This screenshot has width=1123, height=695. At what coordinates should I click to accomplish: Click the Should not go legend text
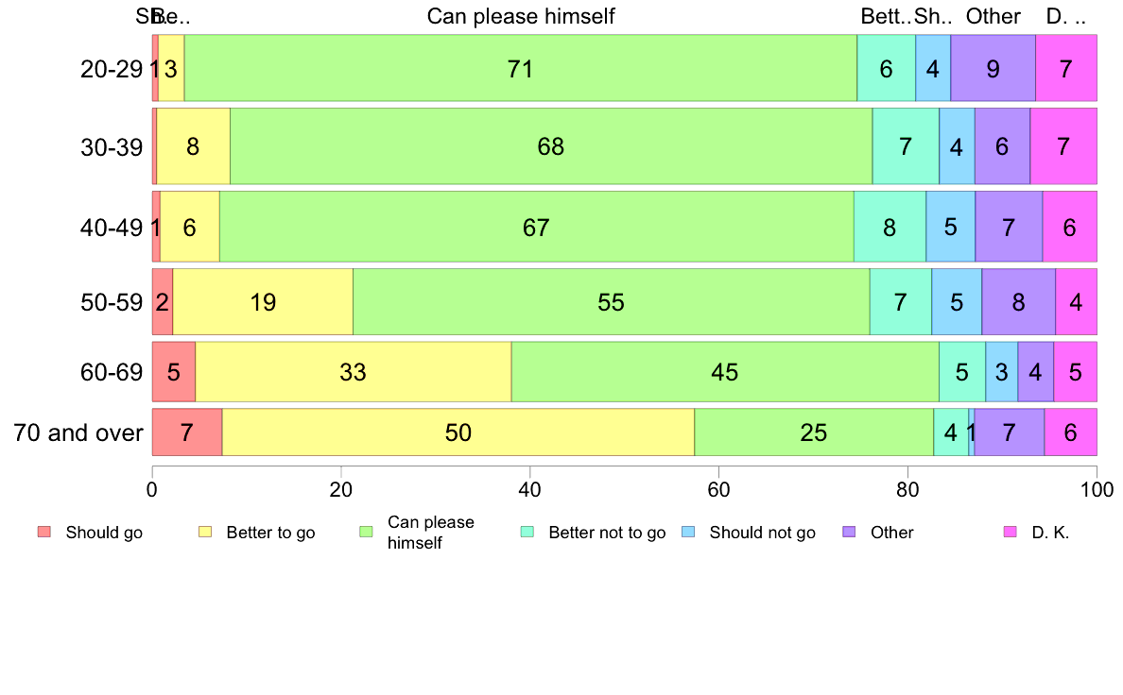point(762,533)
